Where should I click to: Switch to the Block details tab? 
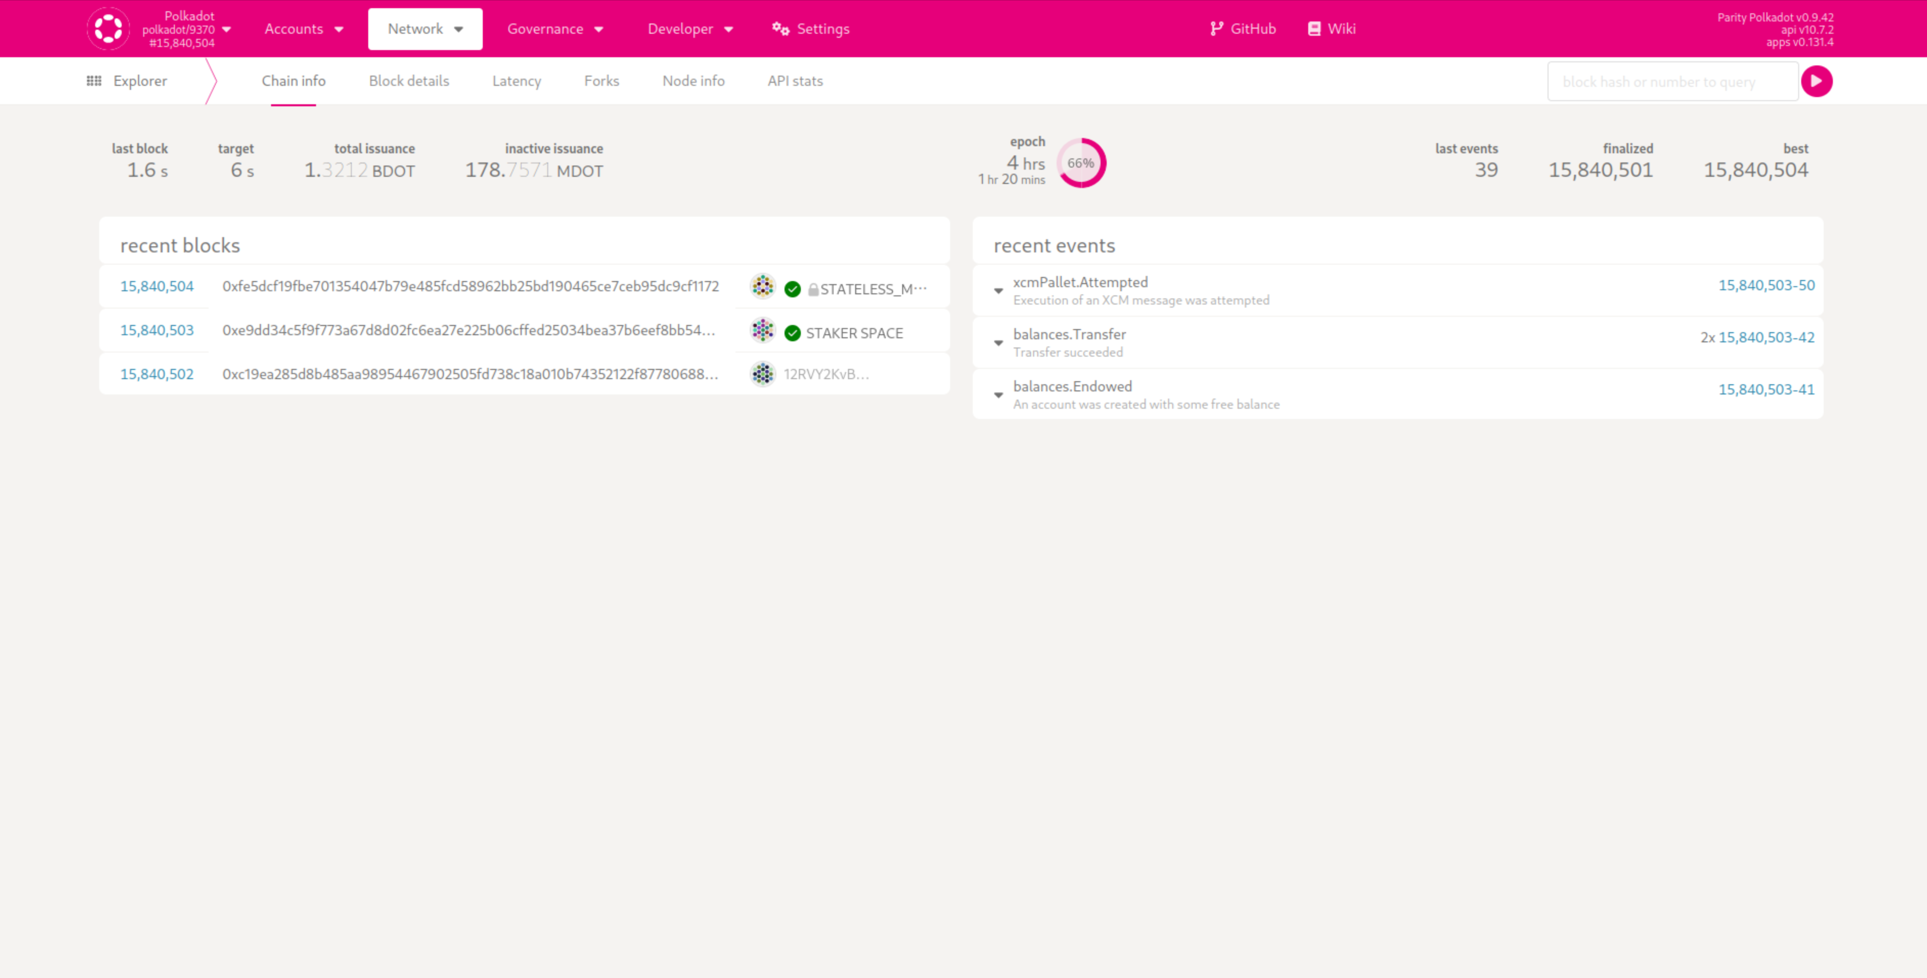click(409, 81)
